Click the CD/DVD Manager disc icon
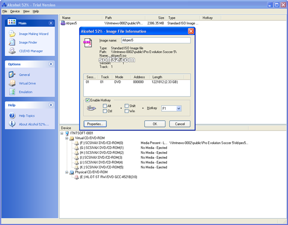 12,51
